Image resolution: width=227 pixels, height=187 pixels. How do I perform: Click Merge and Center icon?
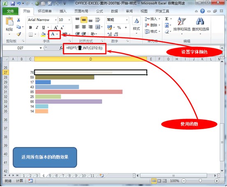98,27
